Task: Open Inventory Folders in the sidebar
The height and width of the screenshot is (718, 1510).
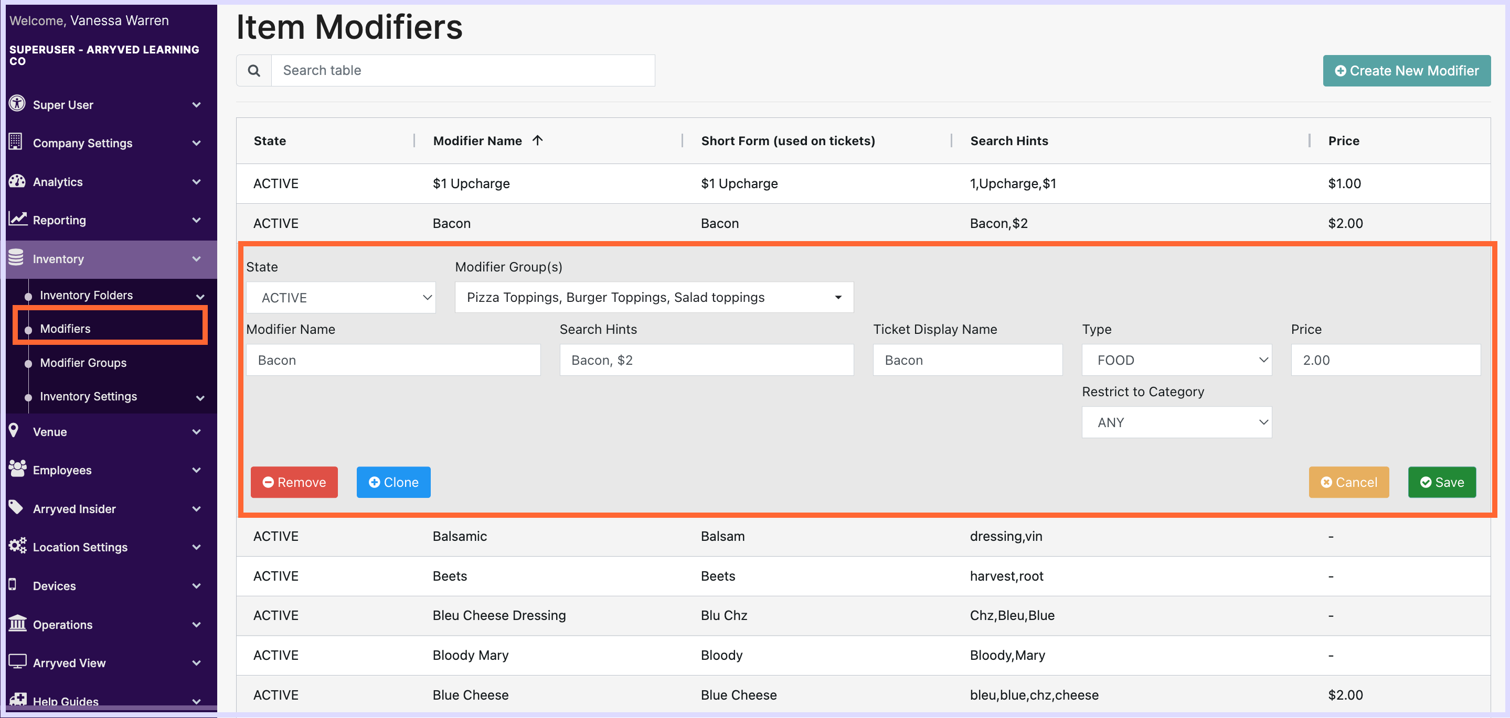Action: 86,295
